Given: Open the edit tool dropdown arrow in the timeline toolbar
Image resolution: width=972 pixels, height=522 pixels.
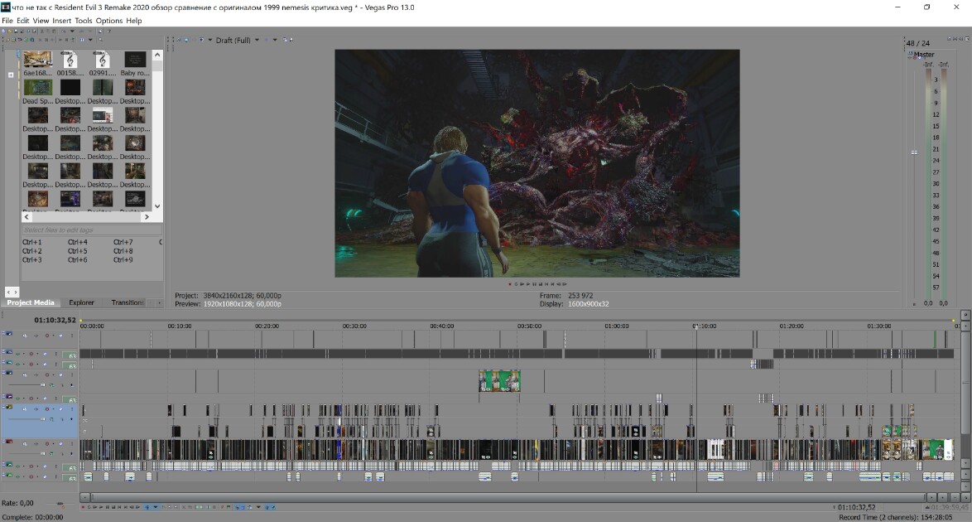Looking at the screenshot, I should click(x=156, y=507).
